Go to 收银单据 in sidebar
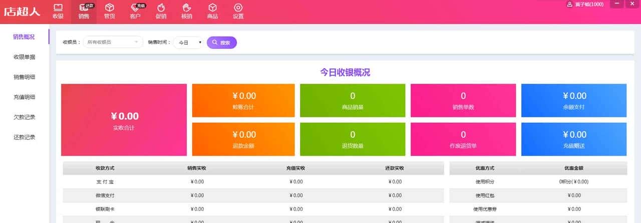Screen dimensions: 641x223 point(24,57)
